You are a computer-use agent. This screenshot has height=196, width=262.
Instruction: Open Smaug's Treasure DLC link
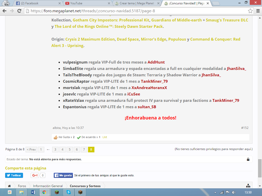(227, 20)
